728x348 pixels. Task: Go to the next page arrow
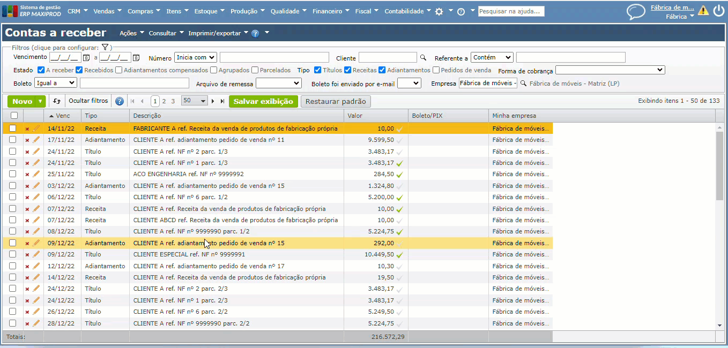[213, 101]
